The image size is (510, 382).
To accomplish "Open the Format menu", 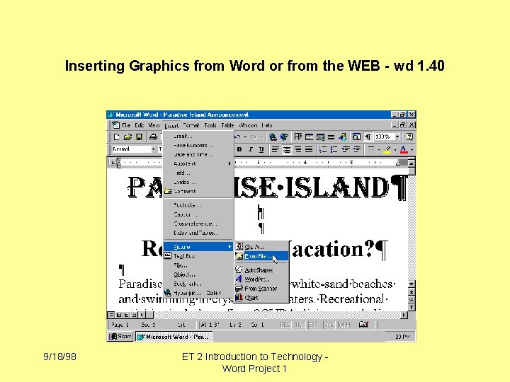I will pos(191,125).
